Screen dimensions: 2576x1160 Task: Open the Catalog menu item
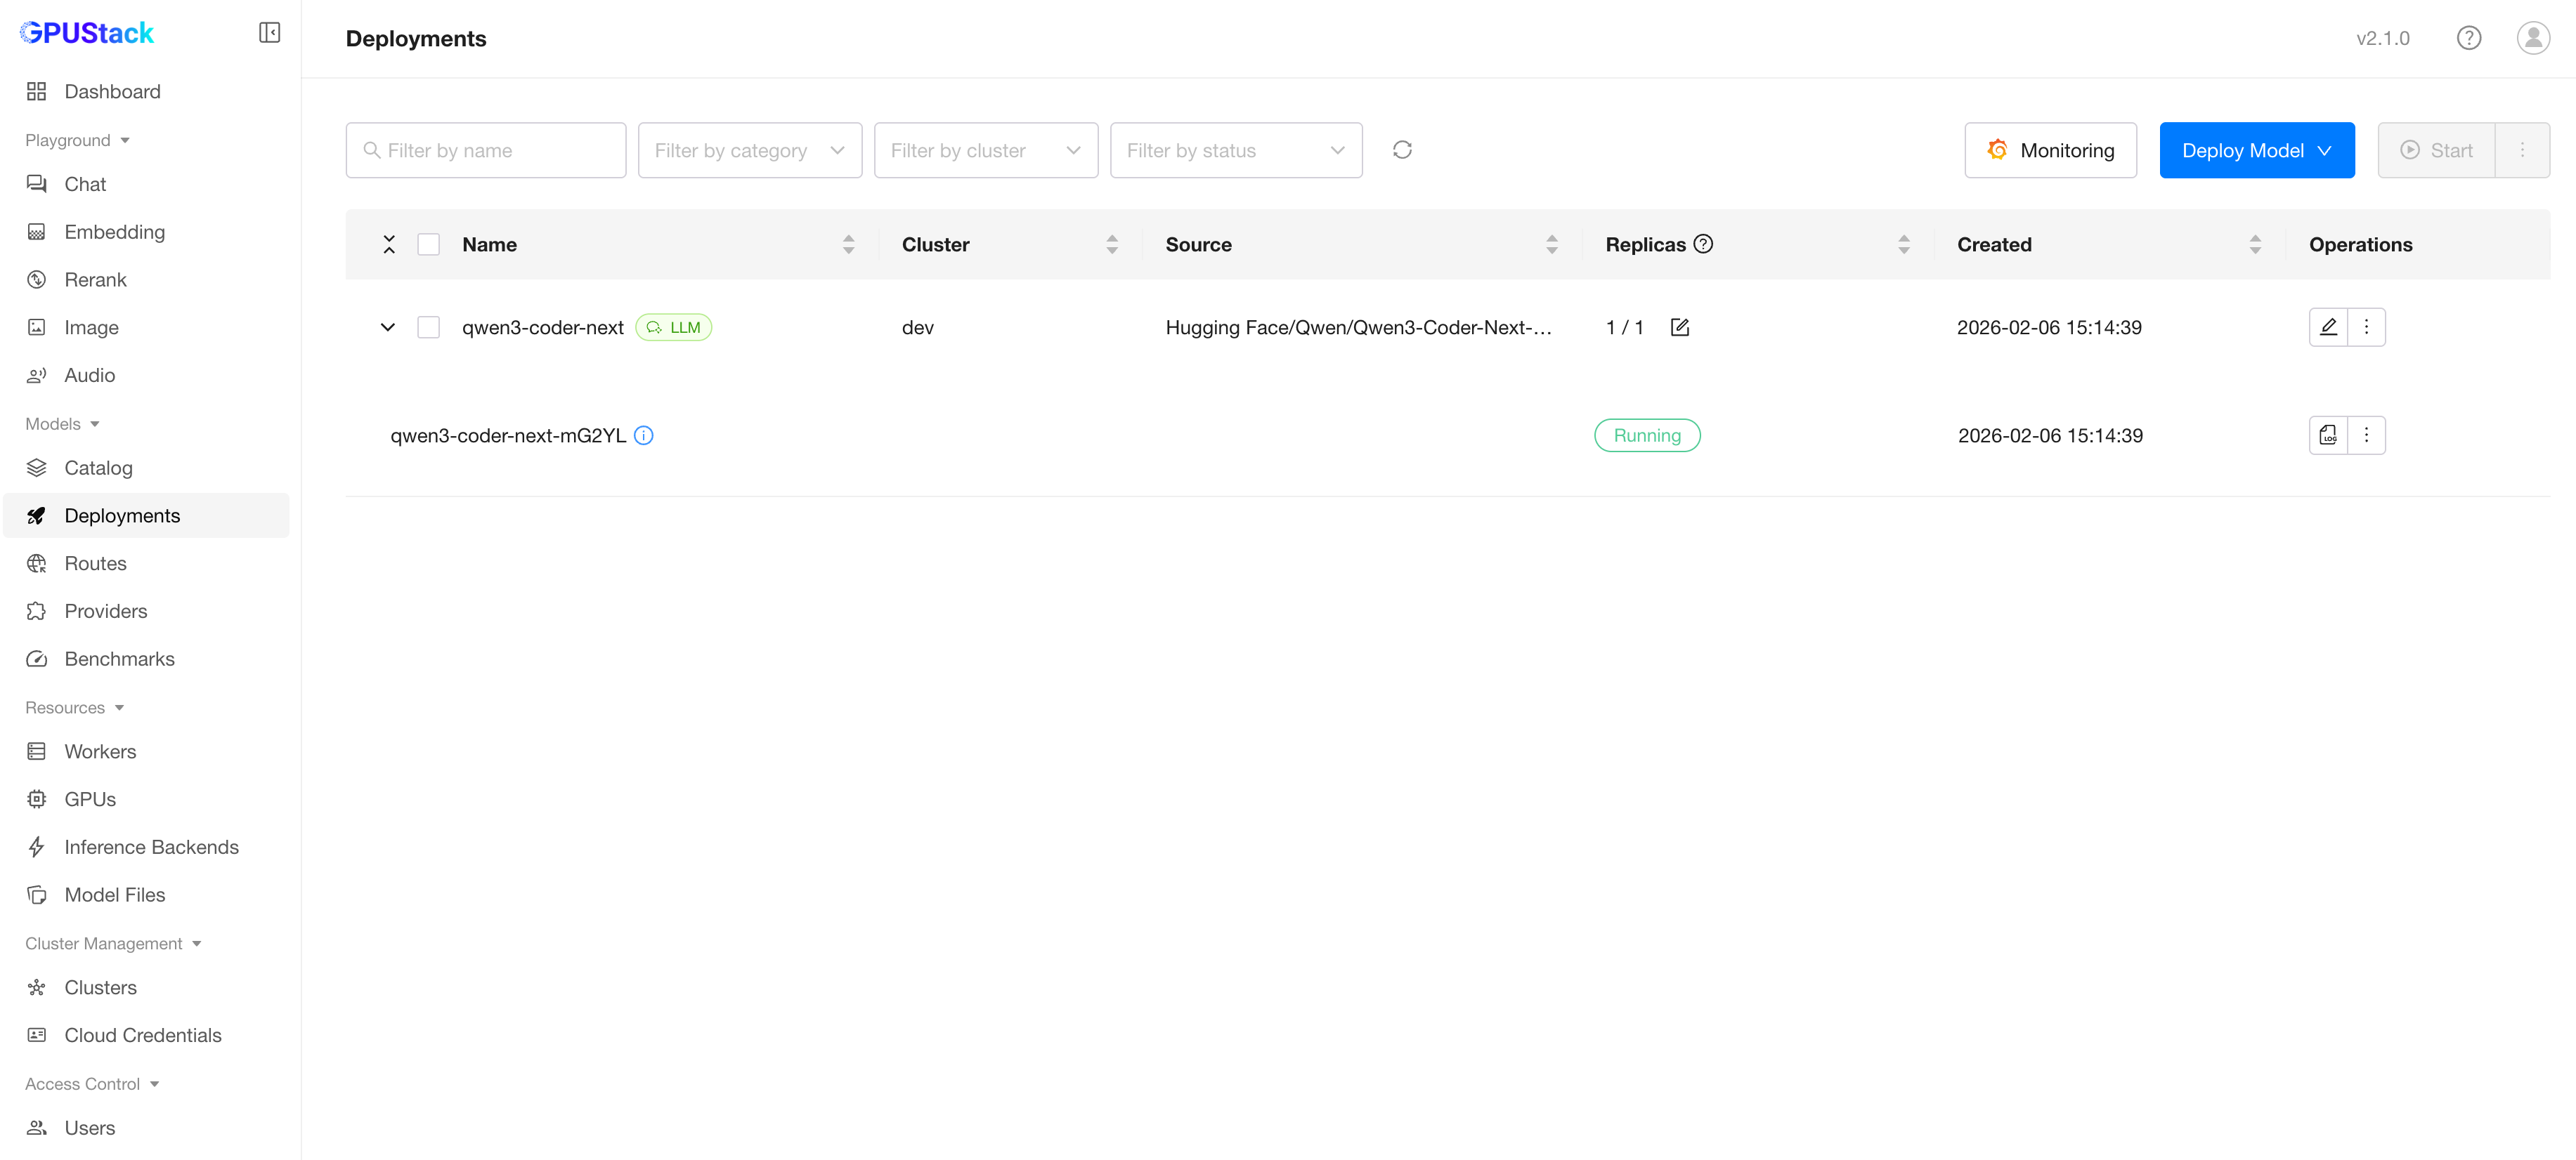(x=98, y=468)
